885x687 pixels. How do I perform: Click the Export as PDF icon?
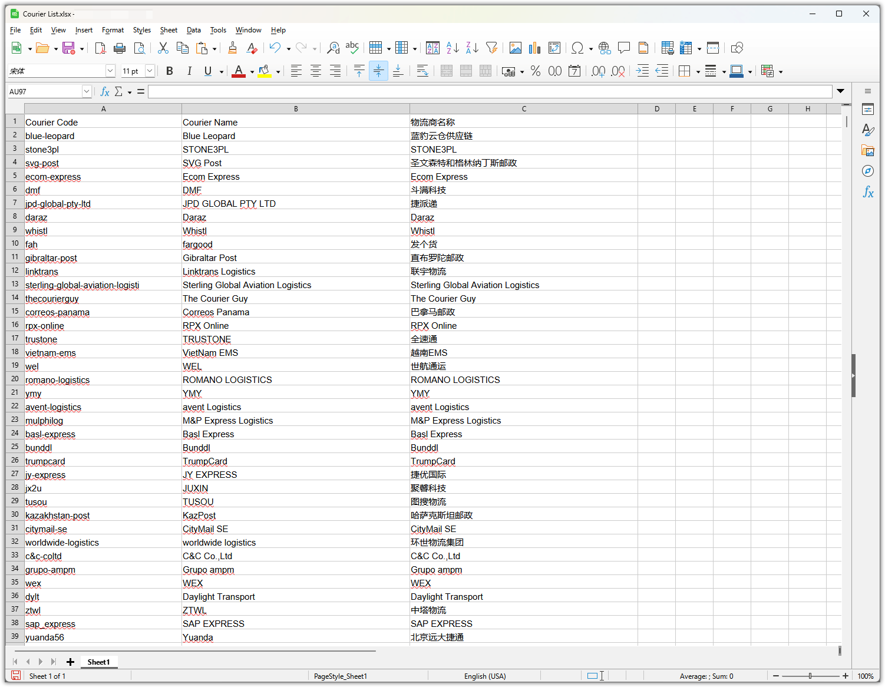coord(100,48)
